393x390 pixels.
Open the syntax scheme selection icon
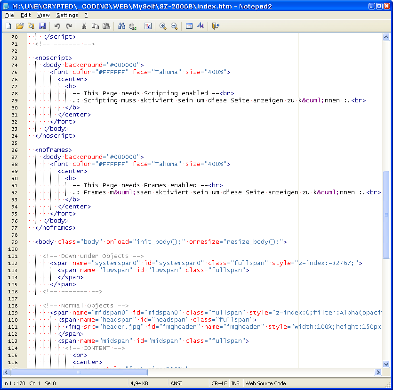(189, 26)
